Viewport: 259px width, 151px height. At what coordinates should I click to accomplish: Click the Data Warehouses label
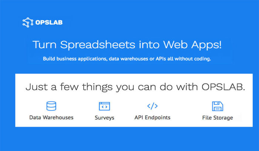coord(51,117)
